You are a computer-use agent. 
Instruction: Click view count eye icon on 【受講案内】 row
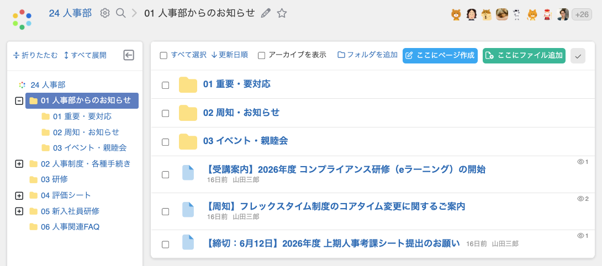coord(580,162)
